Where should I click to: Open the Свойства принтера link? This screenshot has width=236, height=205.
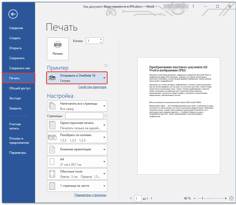click(92, 87)
